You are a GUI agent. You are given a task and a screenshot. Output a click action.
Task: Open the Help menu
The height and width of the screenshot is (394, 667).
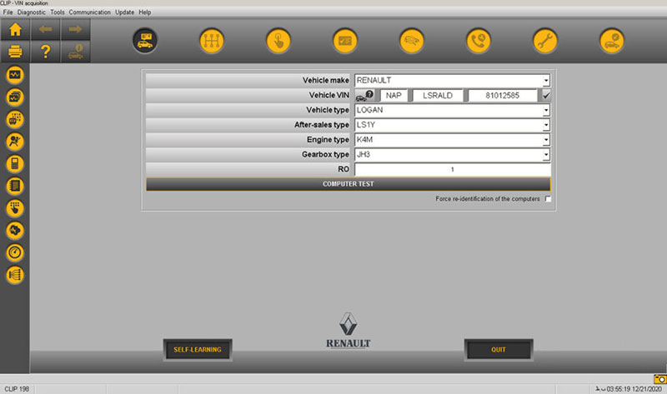(x=144, y=12)
